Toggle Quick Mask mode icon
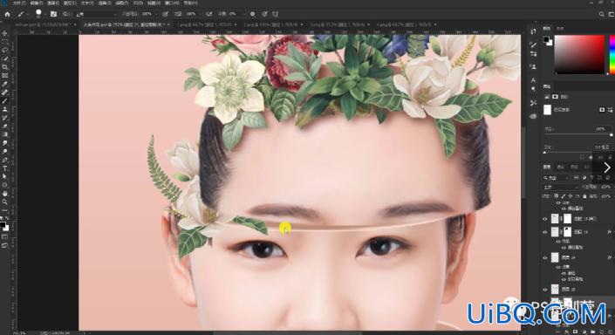 4,237
